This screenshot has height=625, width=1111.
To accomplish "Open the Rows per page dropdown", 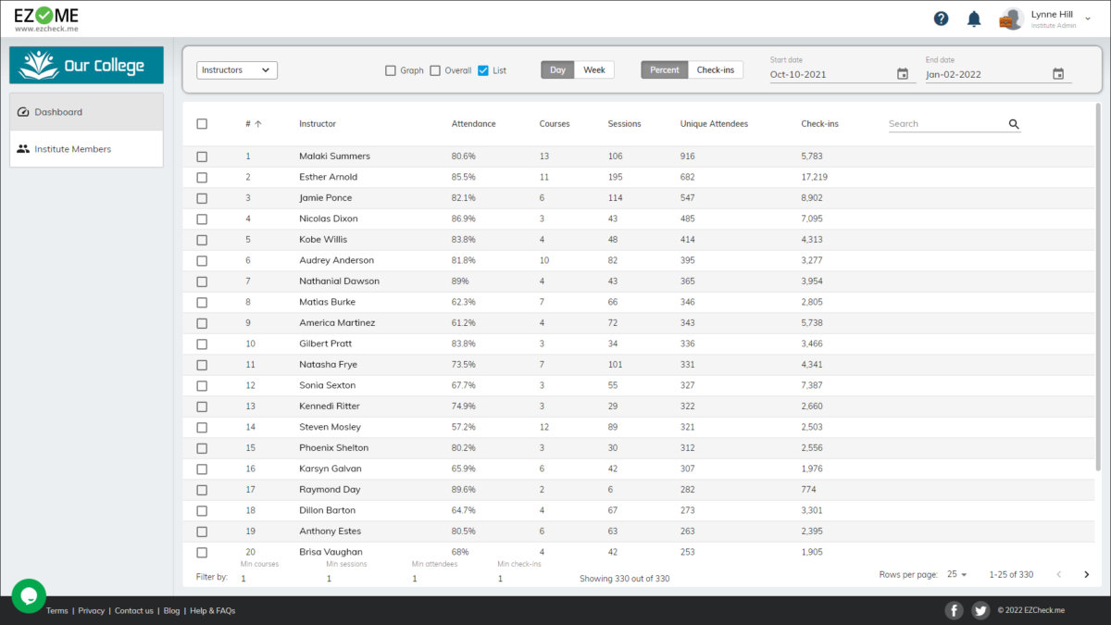I will 956,575.
